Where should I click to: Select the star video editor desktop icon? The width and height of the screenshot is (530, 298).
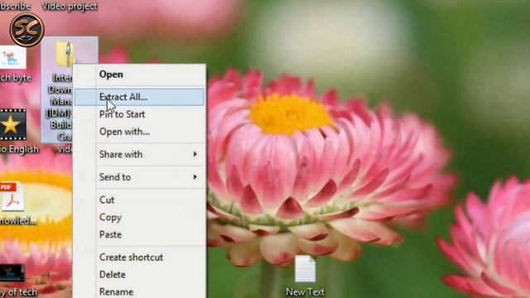coord(13,125)
